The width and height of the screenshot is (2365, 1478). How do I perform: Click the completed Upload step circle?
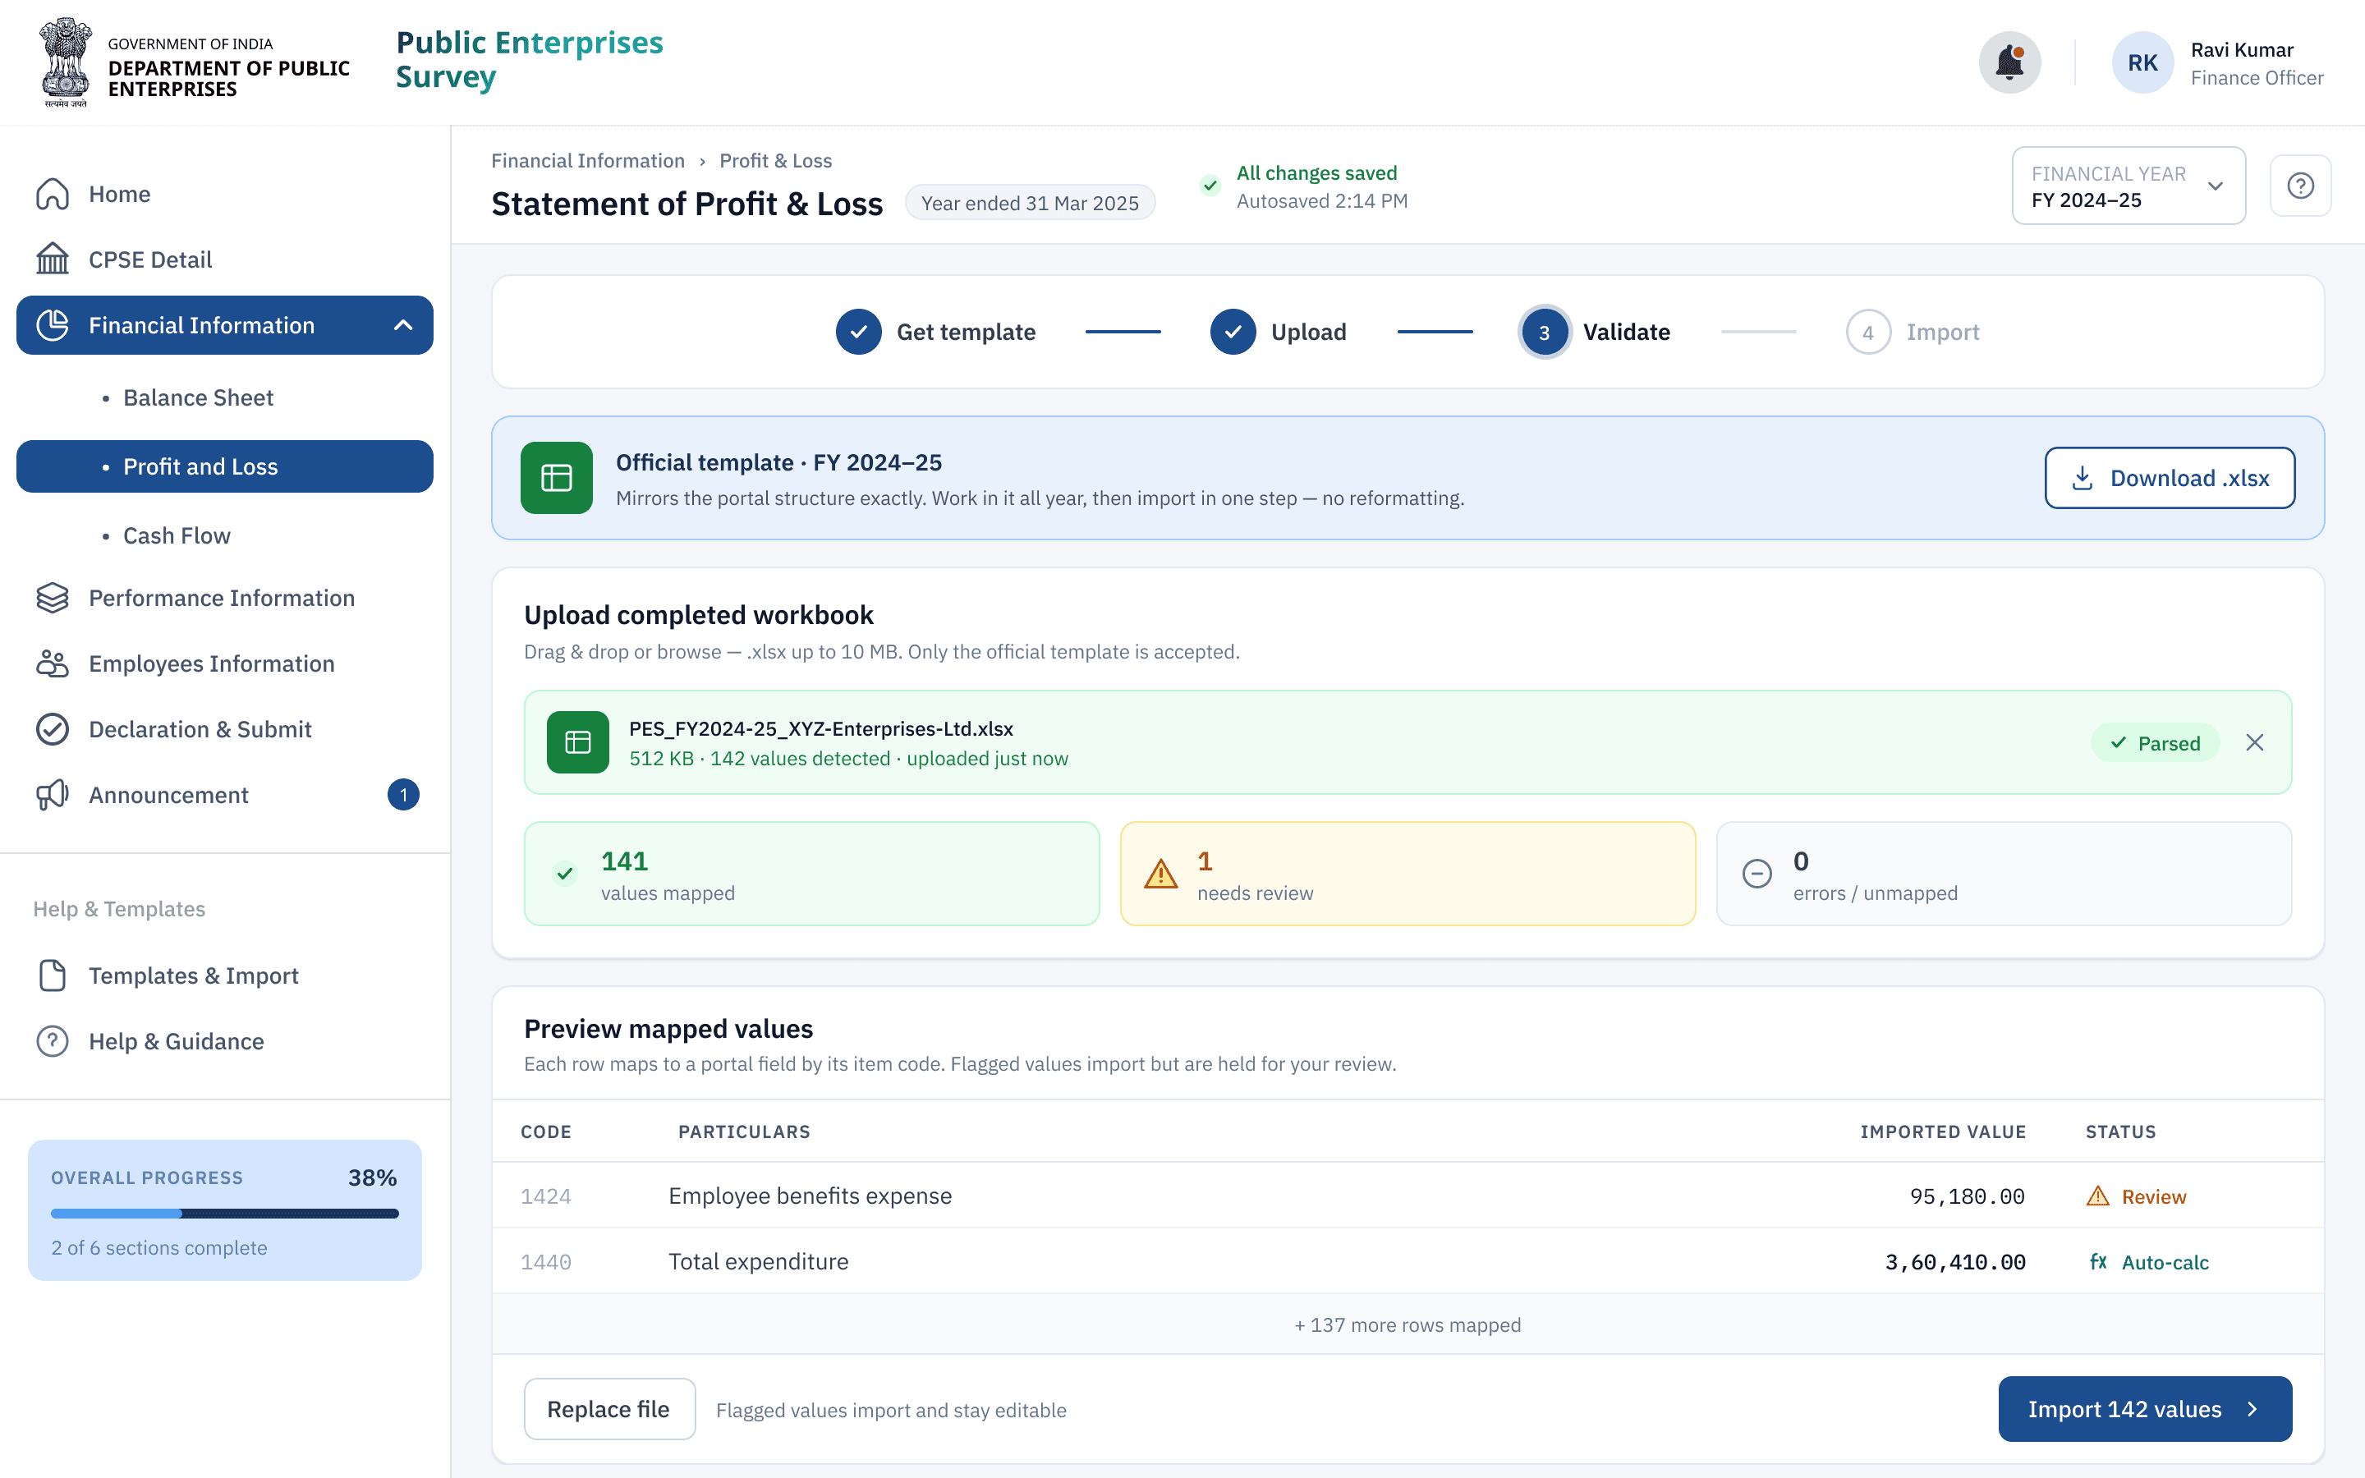point(1233,333)
